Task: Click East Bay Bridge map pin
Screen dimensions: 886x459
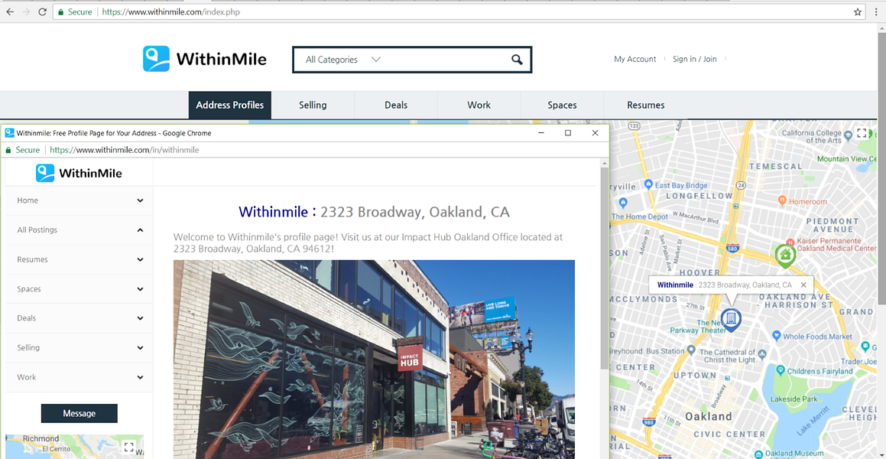Action: (649, 184)
